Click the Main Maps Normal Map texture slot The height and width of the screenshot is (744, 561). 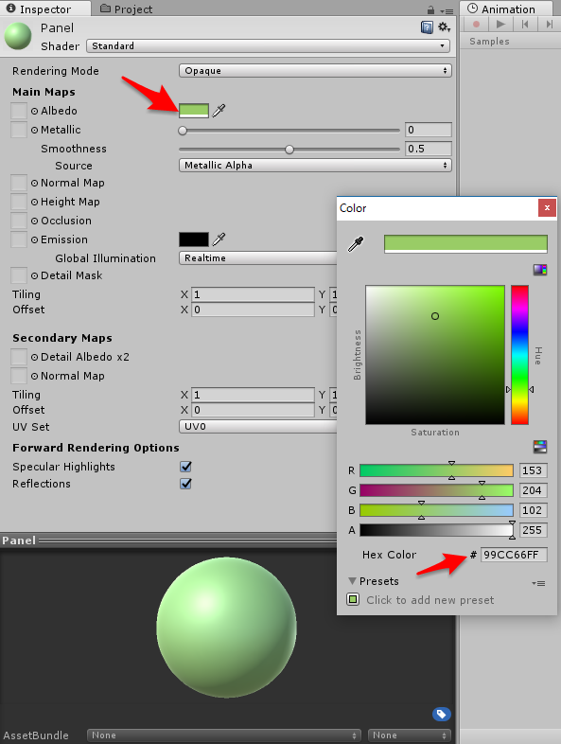point(19,183)
